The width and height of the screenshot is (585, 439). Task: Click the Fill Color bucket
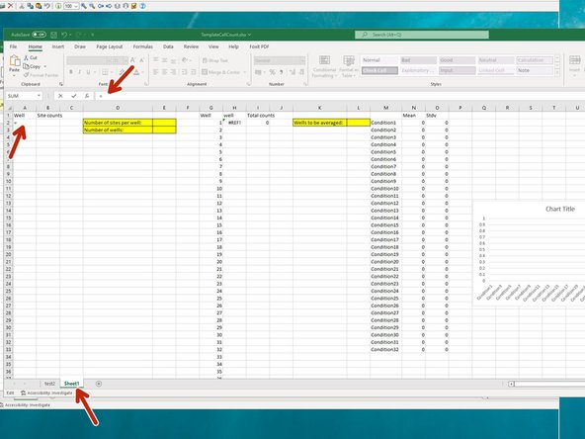click(x=122, y=72)
